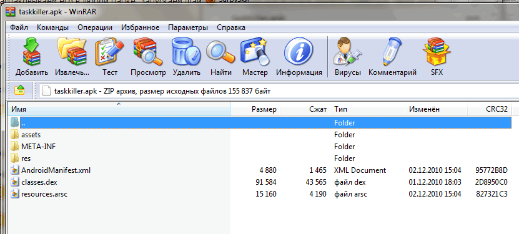Image resolution: width=519 pixels, height=234 pixels.
Task: Open the Избранное menu
Action: pyautogui.click(x=141, y=27)
